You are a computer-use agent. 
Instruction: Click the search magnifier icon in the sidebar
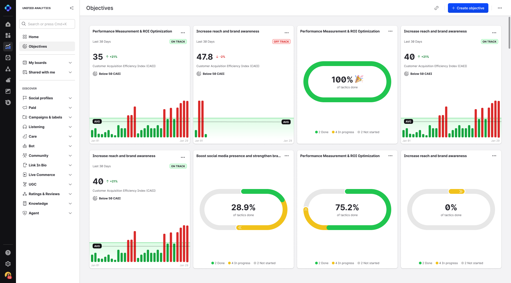click(x=24, y=24)
